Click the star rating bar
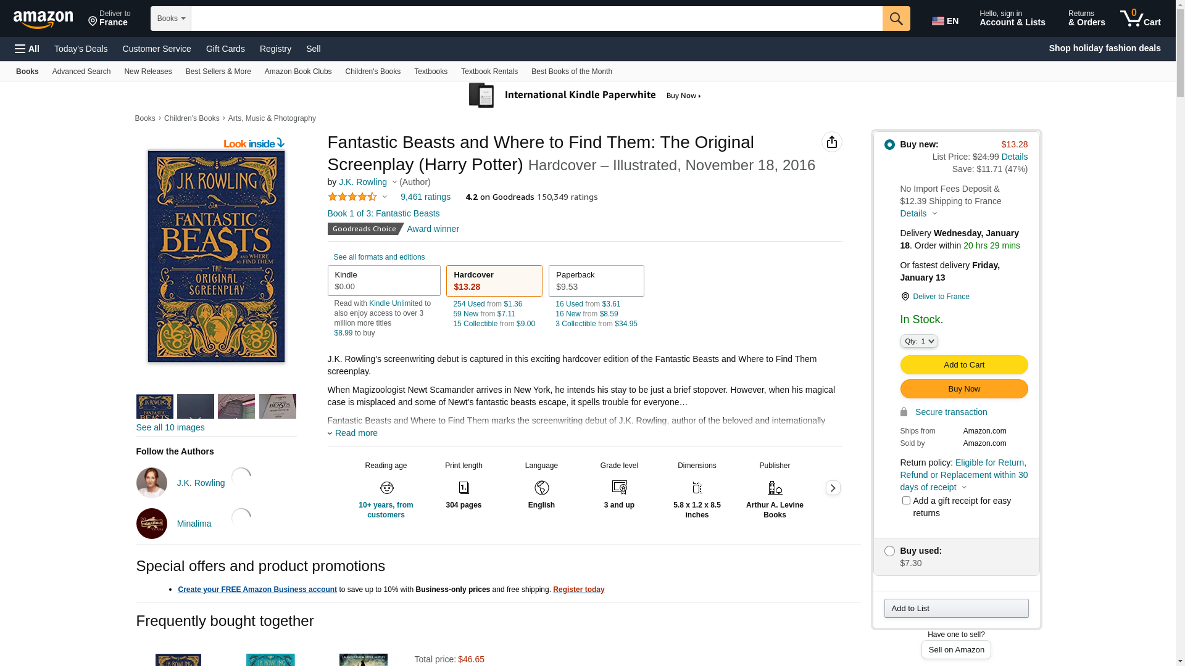1185x666 pixels. point(352,197)
